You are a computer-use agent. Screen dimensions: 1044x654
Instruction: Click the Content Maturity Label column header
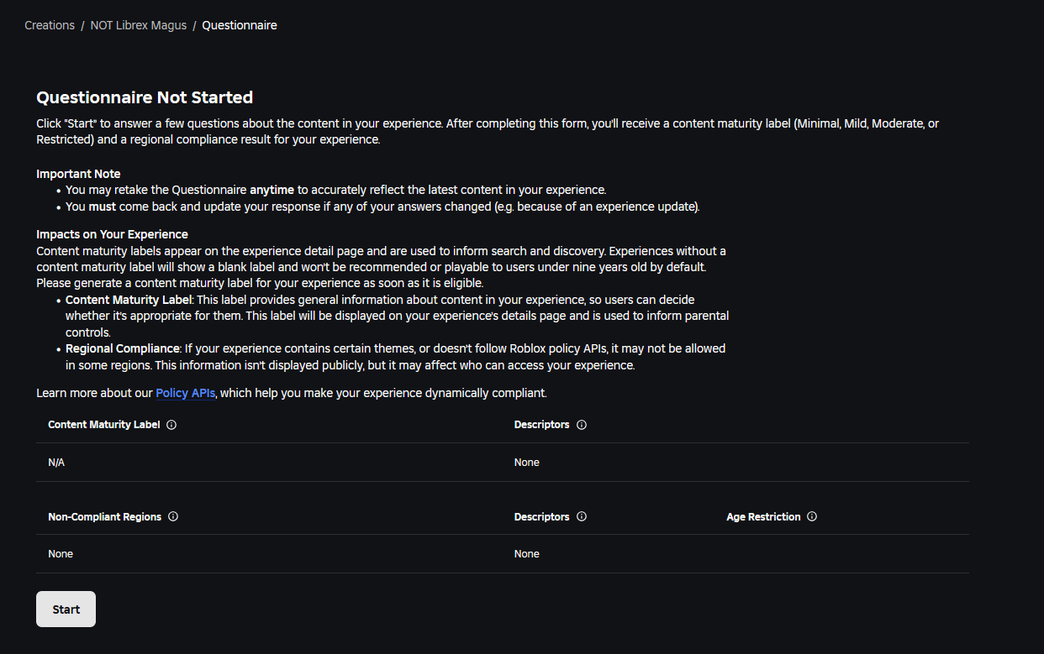pos(104,425)
